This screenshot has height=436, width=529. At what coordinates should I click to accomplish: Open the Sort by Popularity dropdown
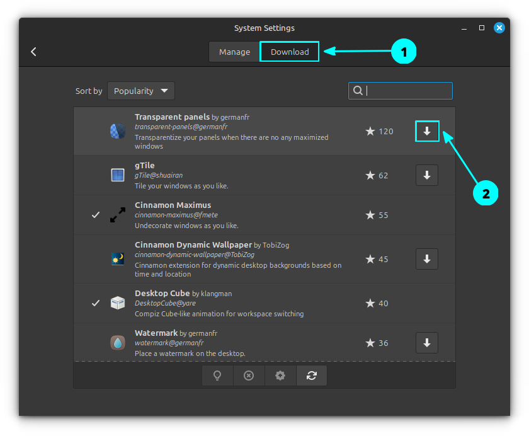[141, 91]
